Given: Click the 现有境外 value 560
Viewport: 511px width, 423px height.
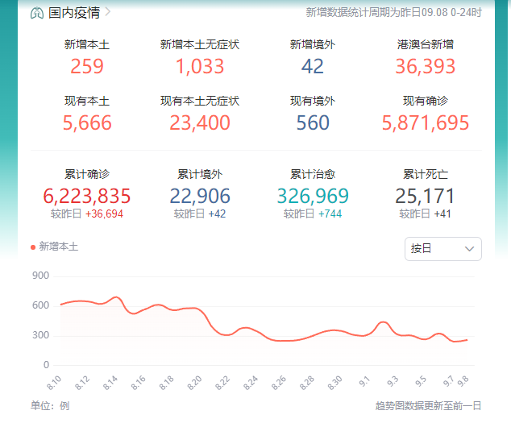Looking at the screenshot, I should (x=313, y=122).
